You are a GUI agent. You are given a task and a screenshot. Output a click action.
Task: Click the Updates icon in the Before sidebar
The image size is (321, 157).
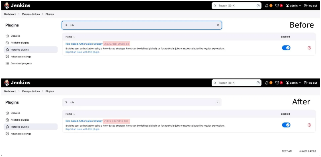[x=7, y=36]
